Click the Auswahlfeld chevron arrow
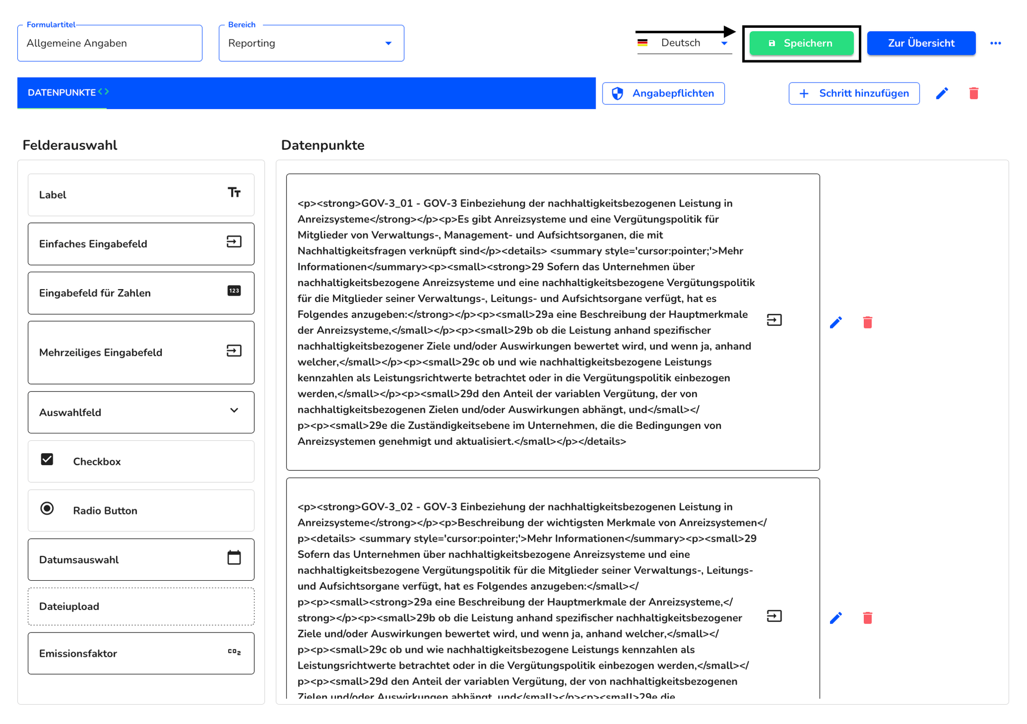This screenshot has height=724, width=1027. pos(234,411)
